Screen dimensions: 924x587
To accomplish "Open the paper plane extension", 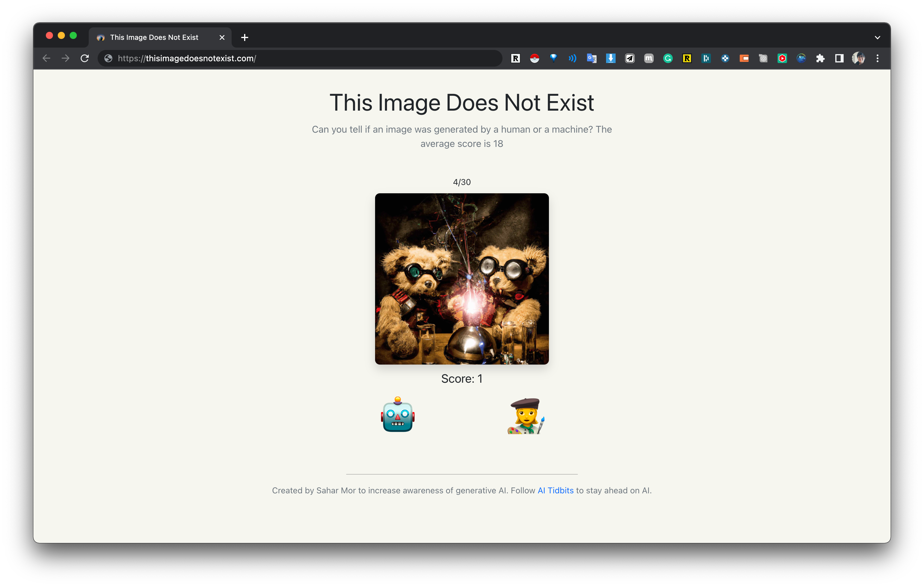I will tap(630, 58).
